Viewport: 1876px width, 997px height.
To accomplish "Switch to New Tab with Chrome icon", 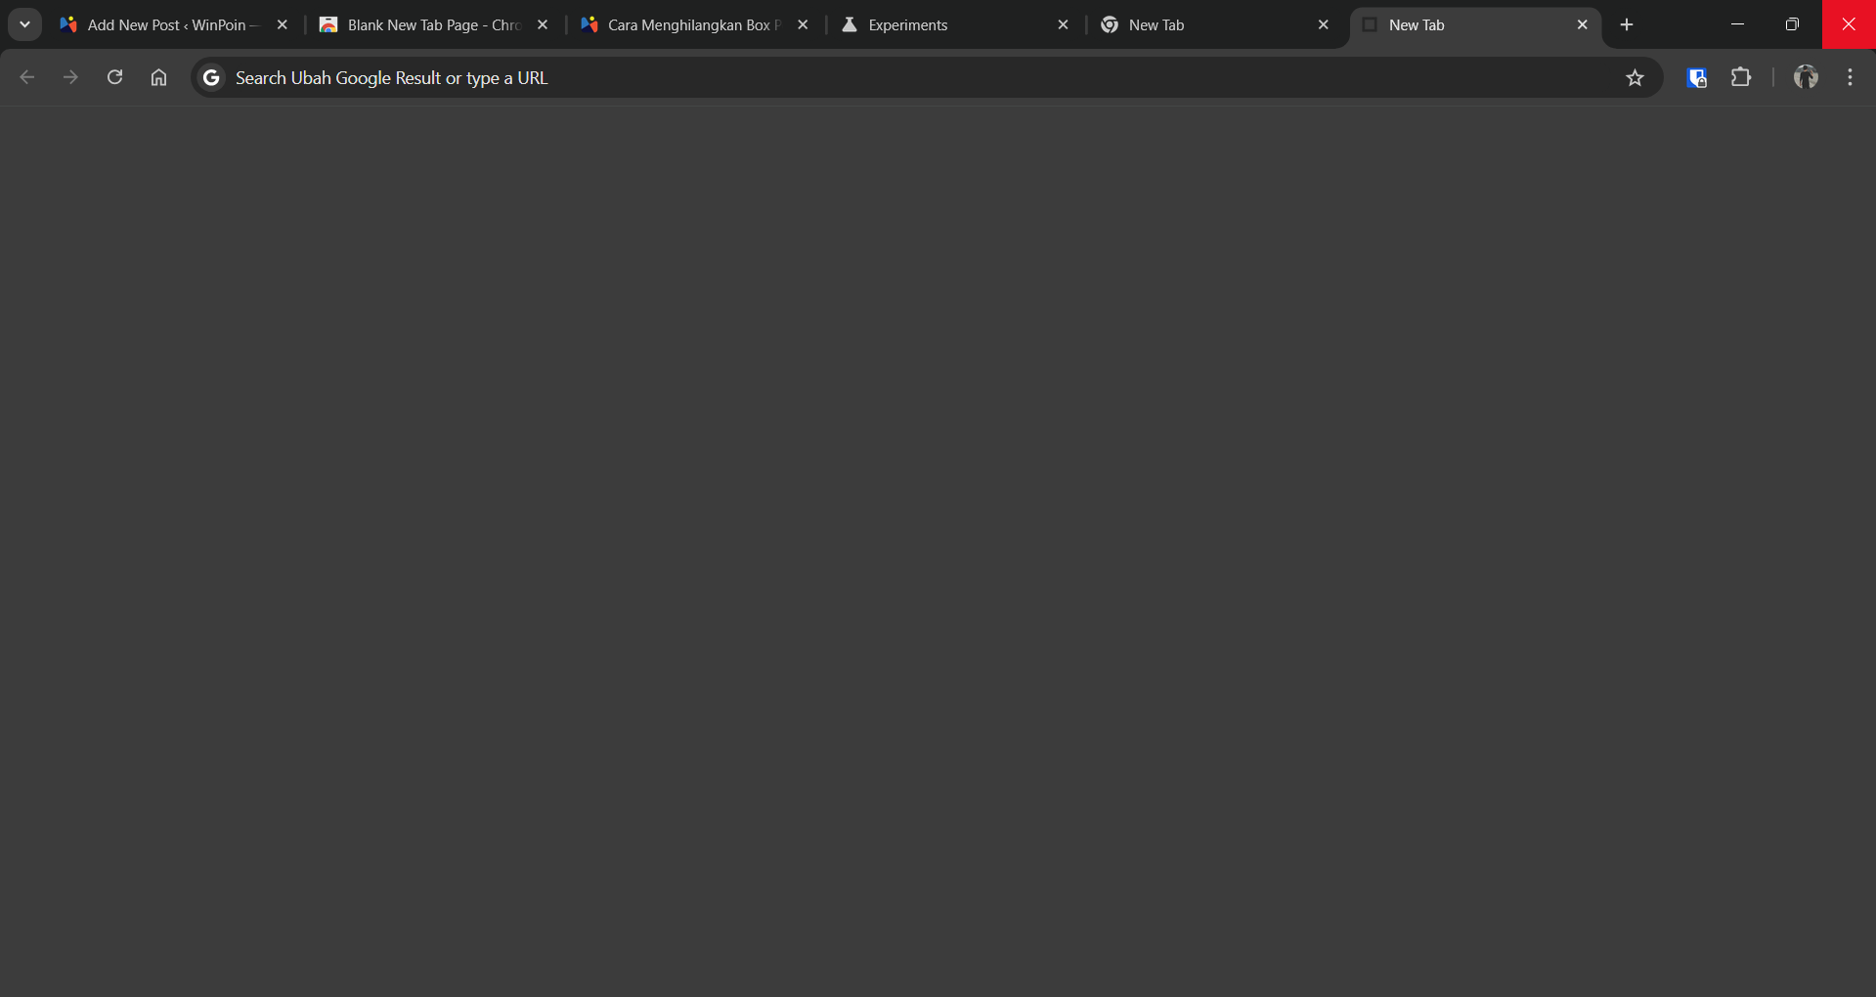I will (1215, 24).
